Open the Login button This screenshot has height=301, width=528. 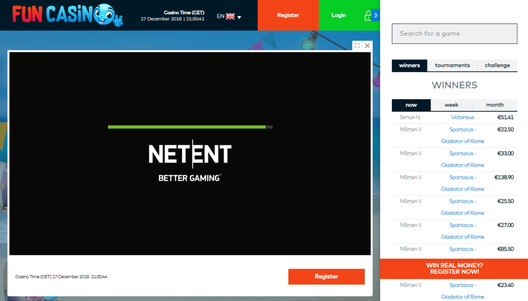tap(338, 15)
